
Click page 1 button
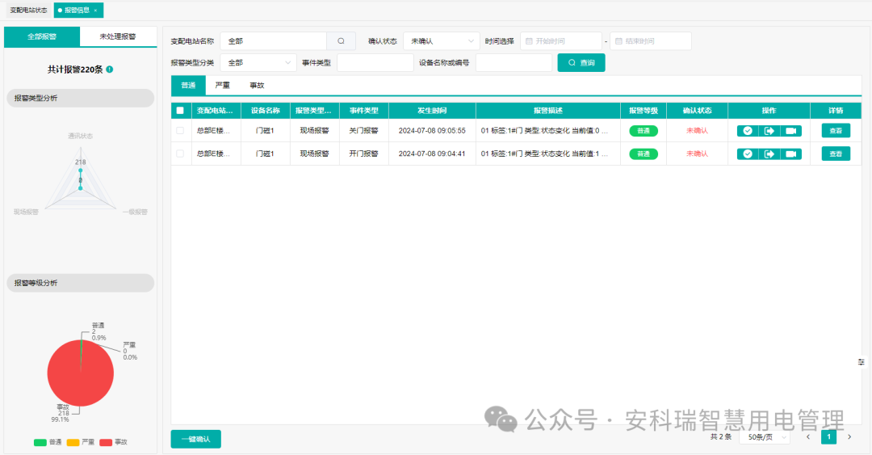(x=828, y=437)
